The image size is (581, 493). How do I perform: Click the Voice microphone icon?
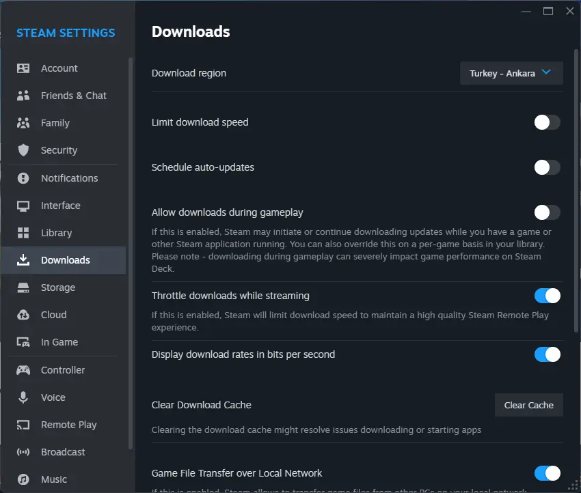(23, 397)
